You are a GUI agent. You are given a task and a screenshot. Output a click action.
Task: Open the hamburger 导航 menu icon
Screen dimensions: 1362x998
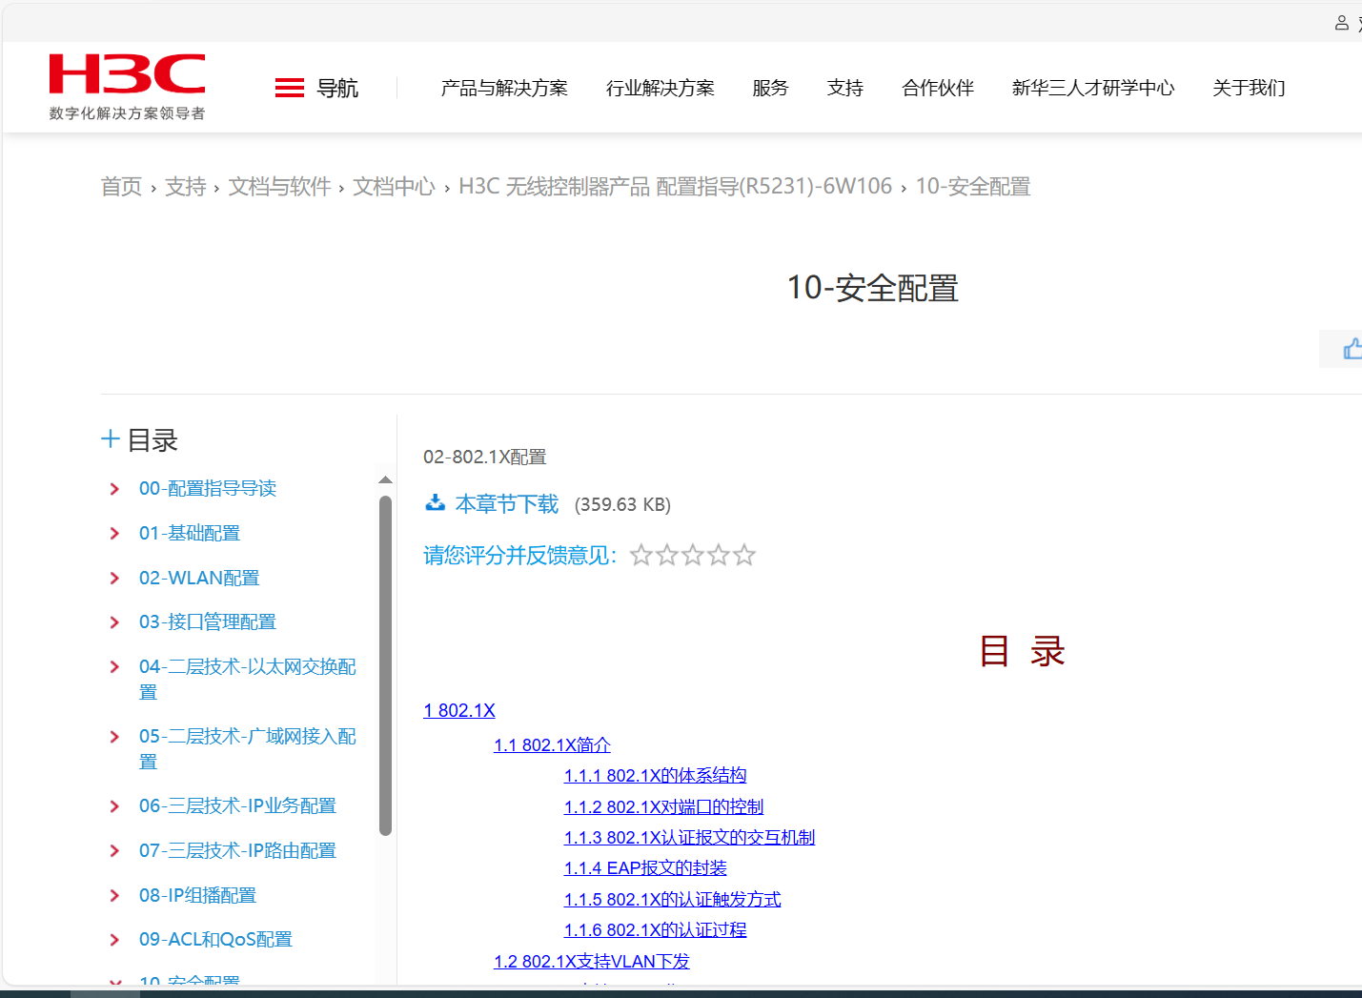click(290, 88)
